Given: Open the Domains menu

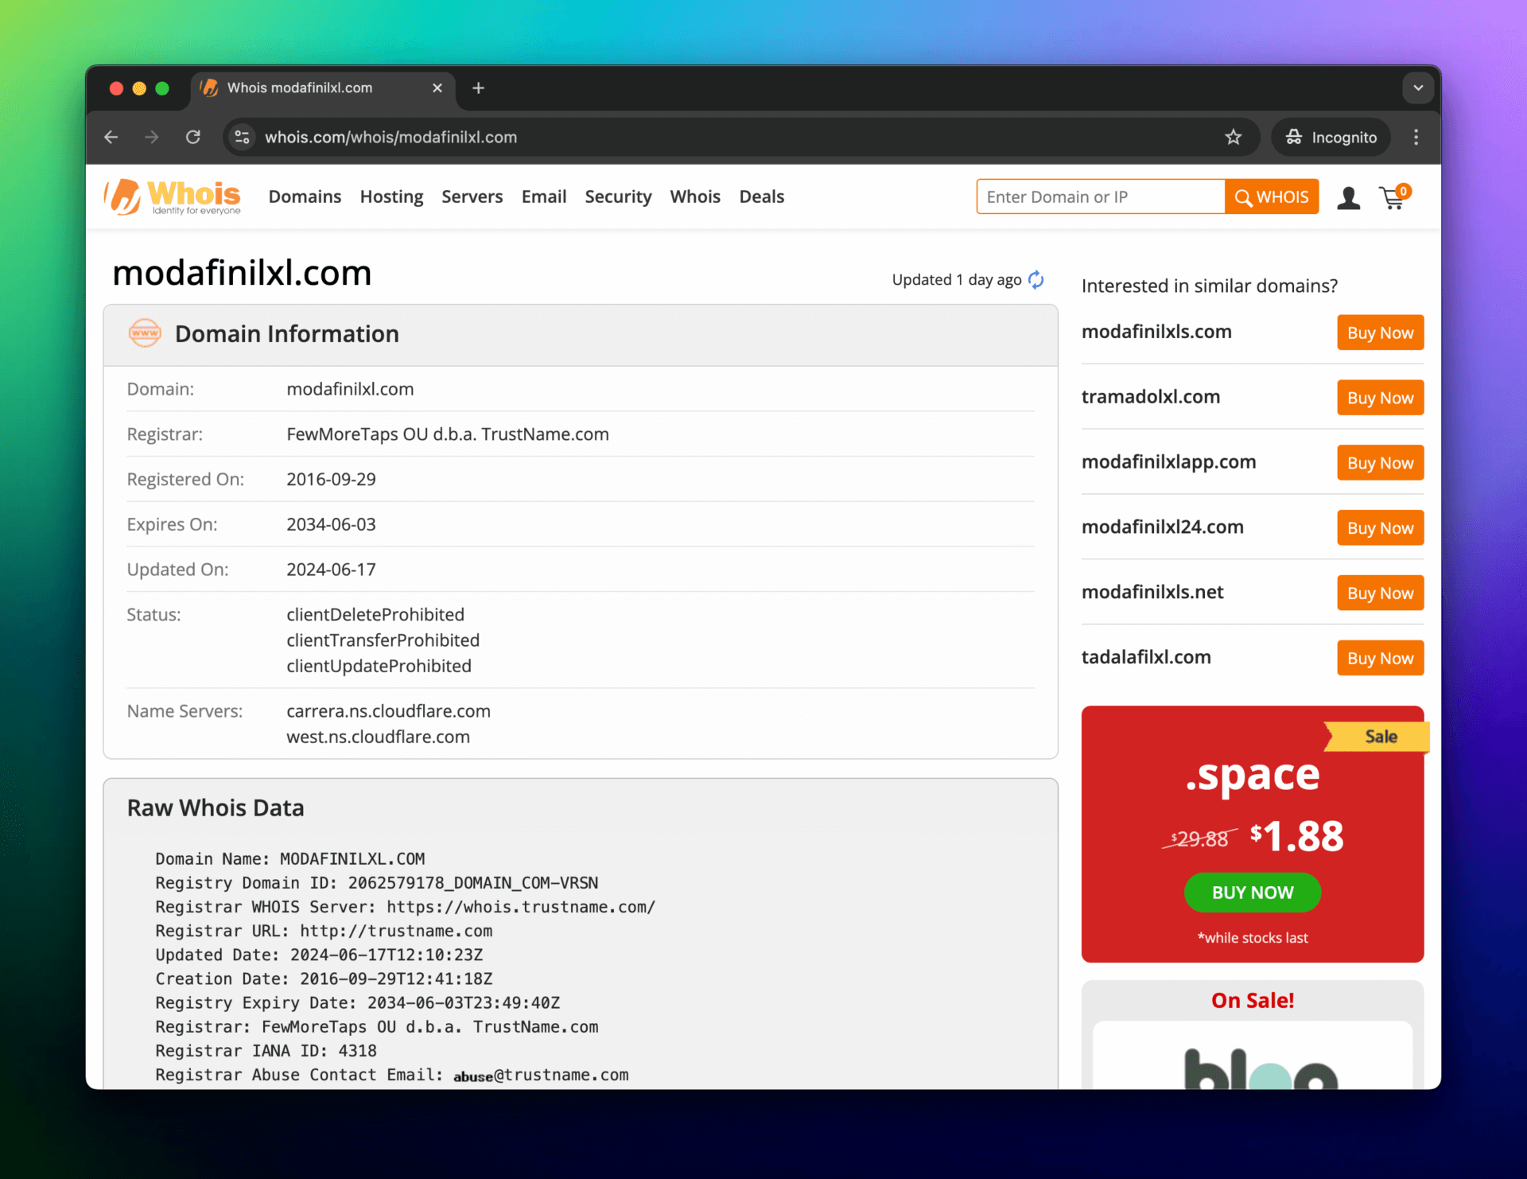Looking at the screenshot, I should (305, 196).
